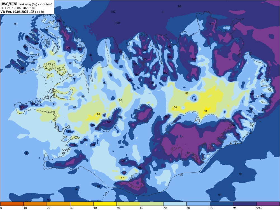Click the 52 humidity value near south coast
280x210 pixels.
pos(122,178)
